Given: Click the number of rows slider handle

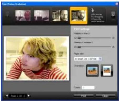Looking at the screenshot, I should (x=79, y=38).
